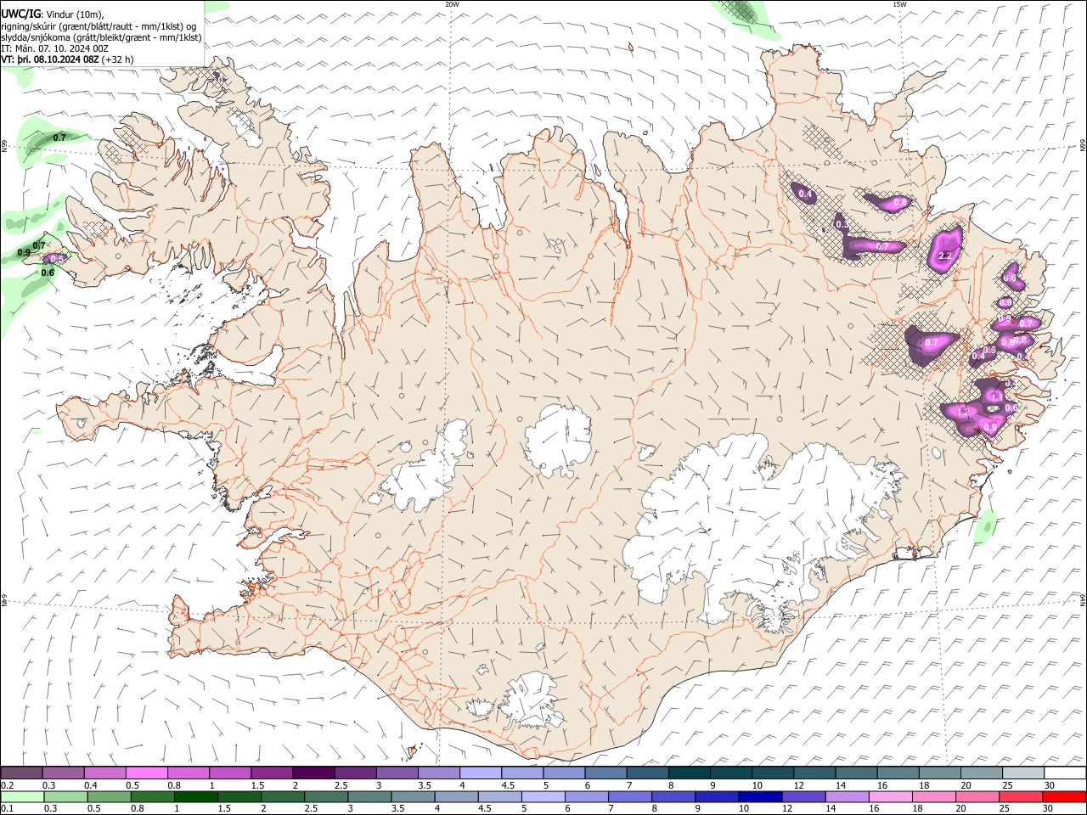Pick the bright pink upper-row swatch at 0.5
This screenshot has height=815, width=1087.
(146, 773)
